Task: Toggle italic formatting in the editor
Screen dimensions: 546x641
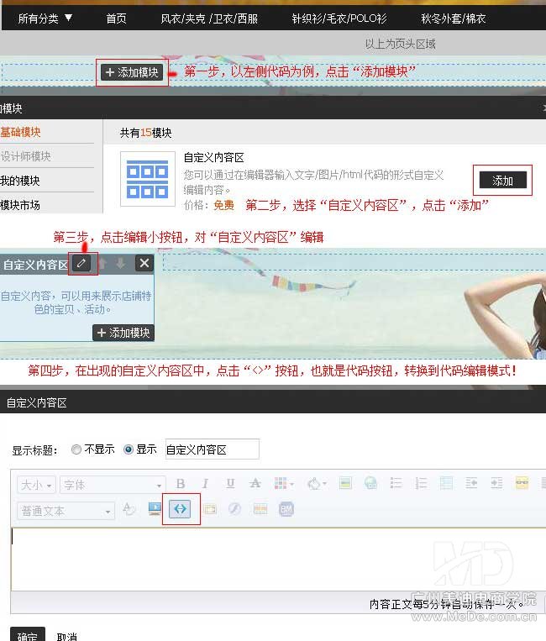Action: [205, 484]
